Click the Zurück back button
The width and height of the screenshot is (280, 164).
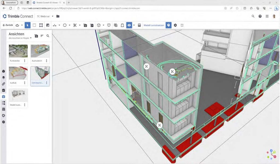(x=8, y=25)
